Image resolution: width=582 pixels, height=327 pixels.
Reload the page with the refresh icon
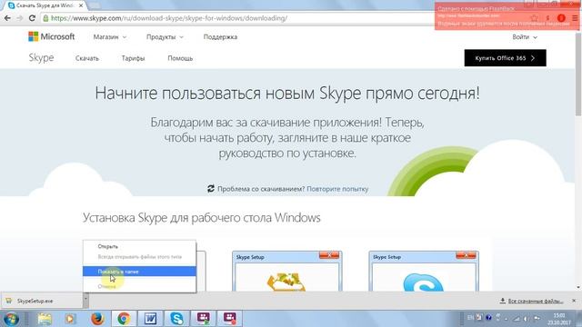33,18
